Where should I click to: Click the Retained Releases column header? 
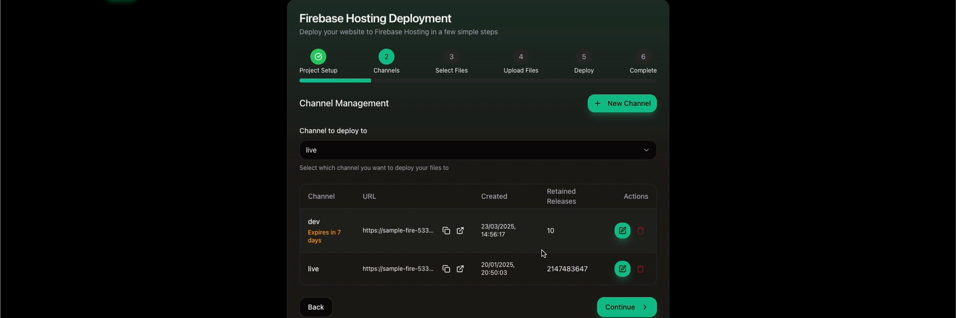coord(561,196)
